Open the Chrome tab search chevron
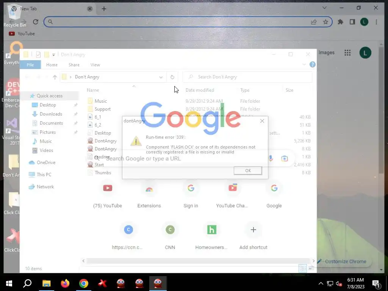 324,8
